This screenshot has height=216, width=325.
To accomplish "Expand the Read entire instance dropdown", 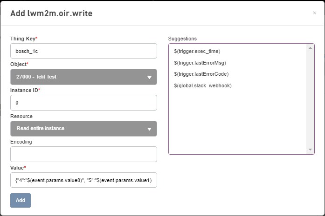I will pos(83,129).
